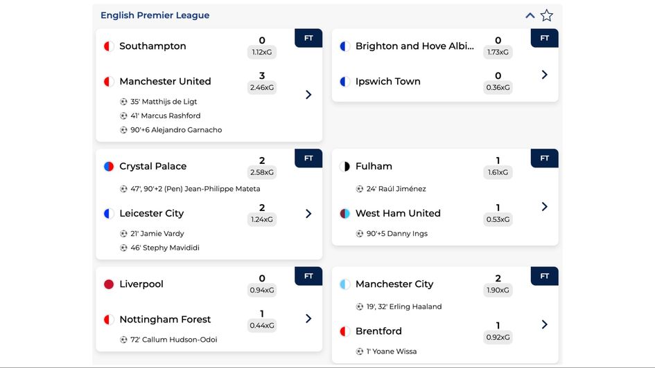Click the Crystal Palace team badge icon

pos(108,167)
